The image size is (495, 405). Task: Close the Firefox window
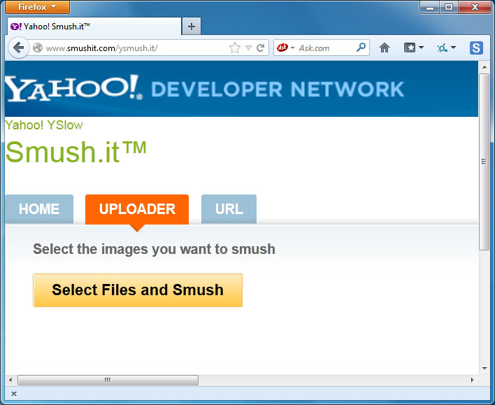click(x=475, y=7)
